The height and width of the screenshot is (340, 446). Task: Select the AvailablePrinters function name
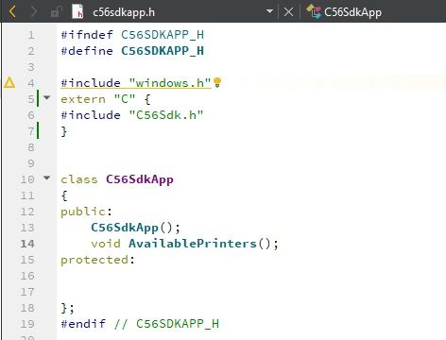pos(193,244)
